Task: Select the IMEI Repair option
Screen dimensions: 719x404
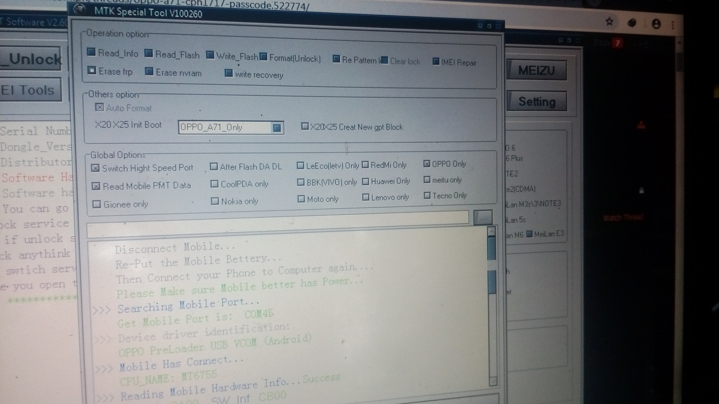Action: [436, 62]
